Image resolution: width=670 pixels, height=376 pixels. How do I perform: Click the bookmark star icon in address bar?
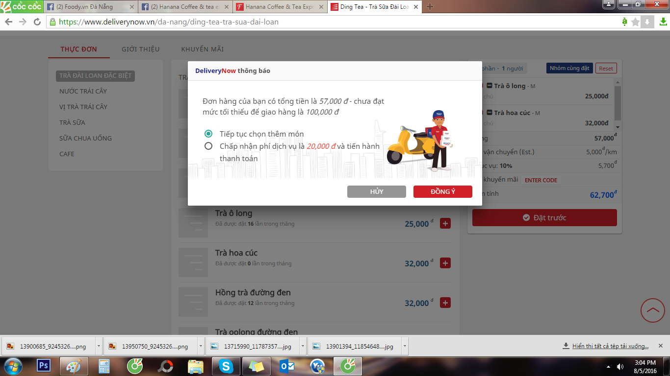(635, 22)
